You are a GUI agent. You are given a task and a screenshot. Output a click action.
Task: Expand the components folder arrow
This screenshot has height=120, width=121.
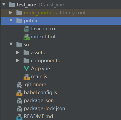18,61
